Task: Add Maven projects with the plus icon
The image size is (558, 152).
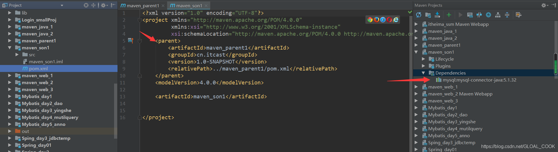Action: tap(449, 15)
